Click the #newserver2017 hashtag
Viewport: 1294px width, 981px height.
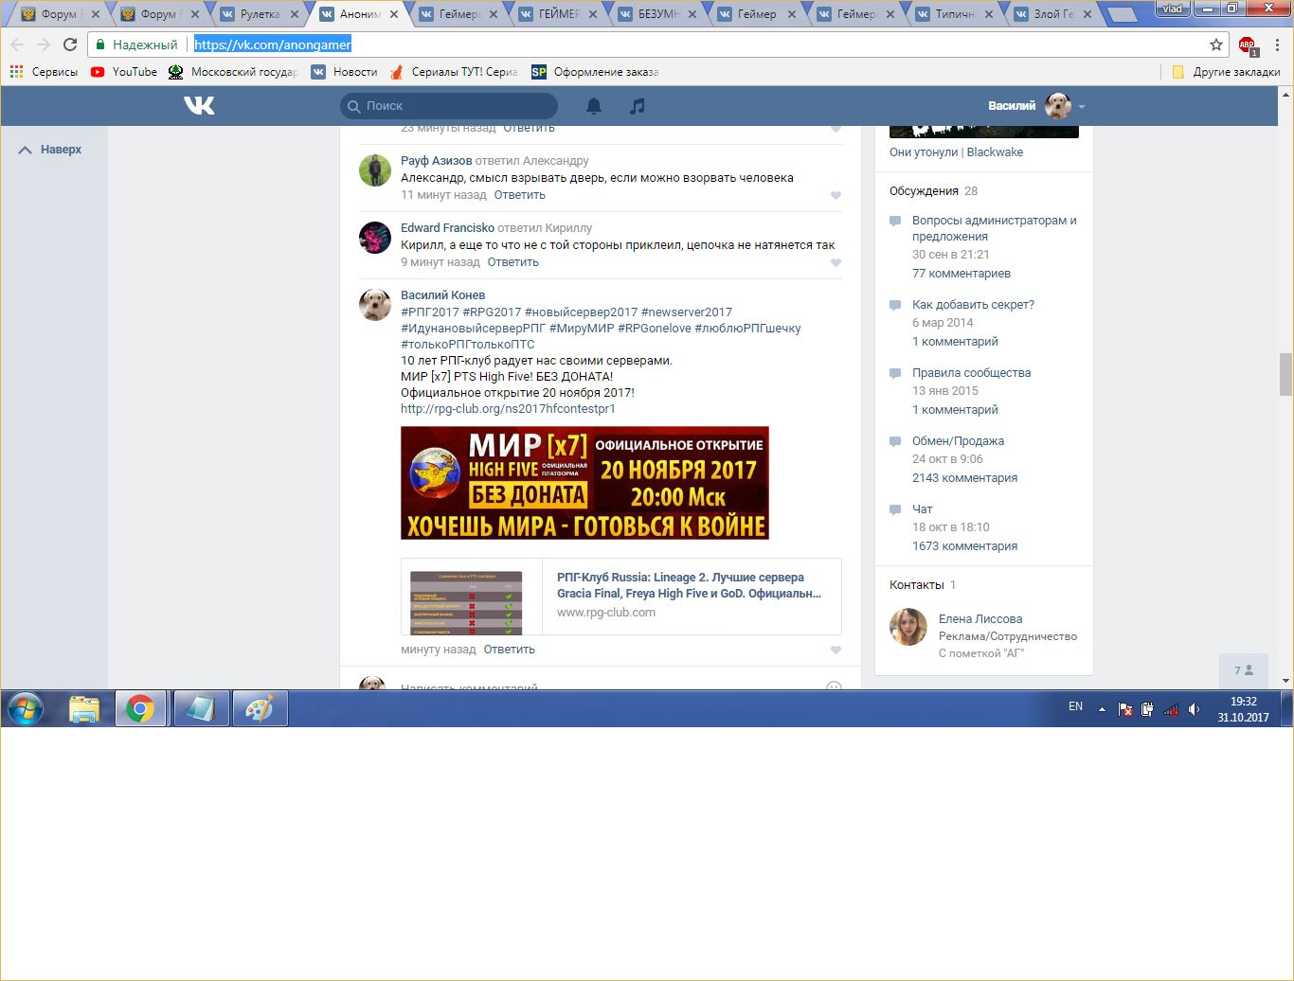[687, 312]
